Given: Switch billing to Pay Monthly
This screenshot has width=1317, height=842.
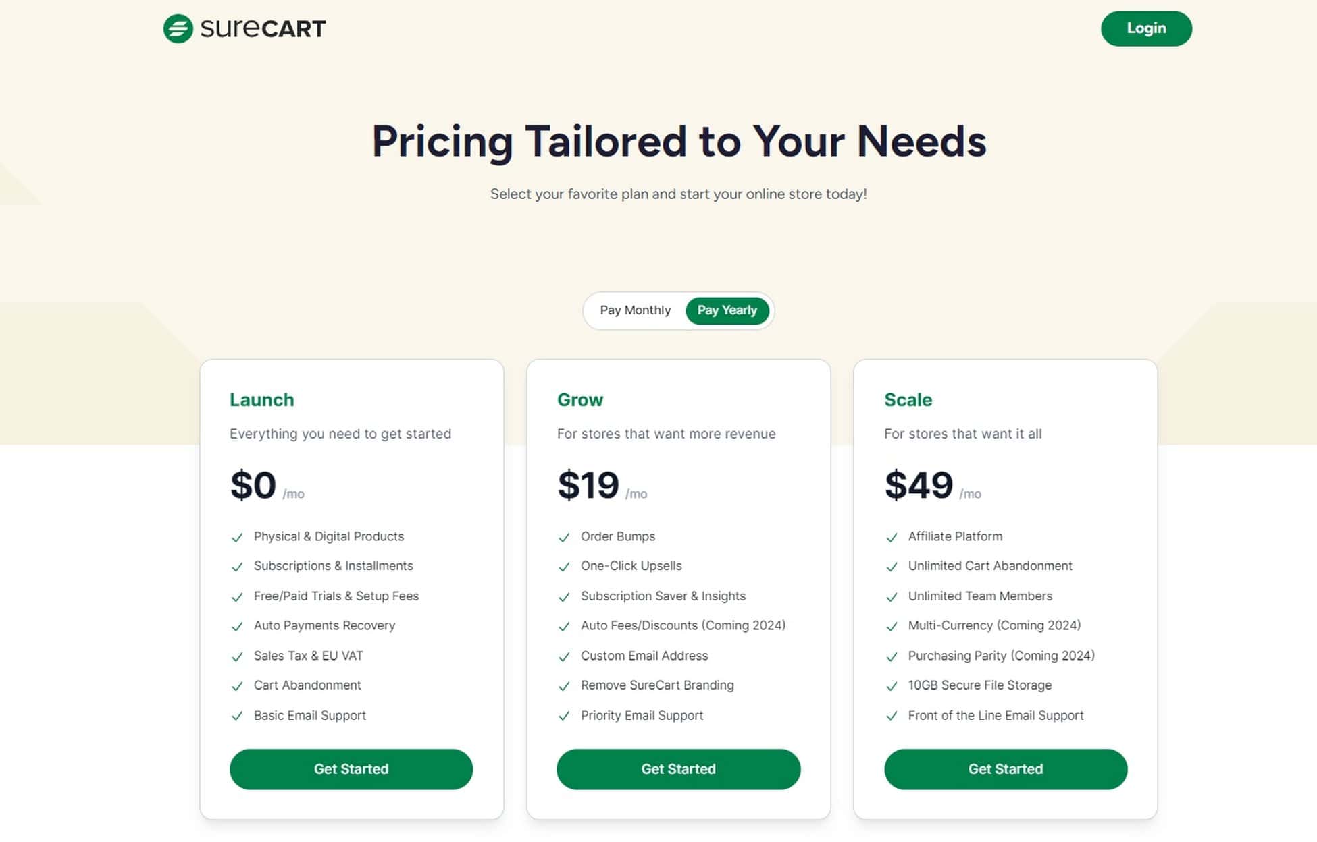Looking at the screenshot, I should click(x=635, y=310).
